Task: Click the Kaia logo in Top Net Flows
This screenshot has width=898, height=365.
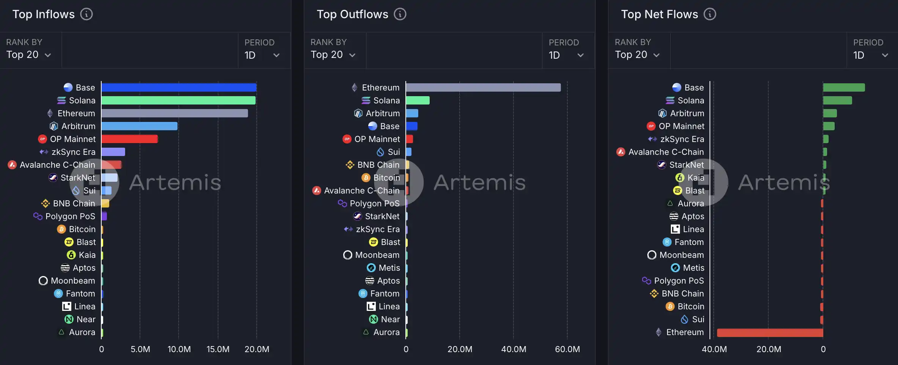Action: coord(680,178)
